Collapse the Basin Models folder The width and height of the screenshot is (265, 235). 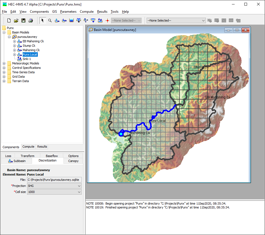click(4, 32)
